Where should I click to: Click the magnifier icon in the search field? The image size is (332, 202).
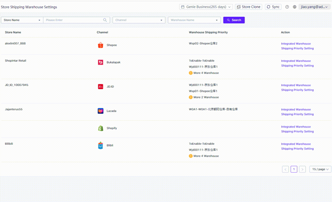click(x=105, y=20)
